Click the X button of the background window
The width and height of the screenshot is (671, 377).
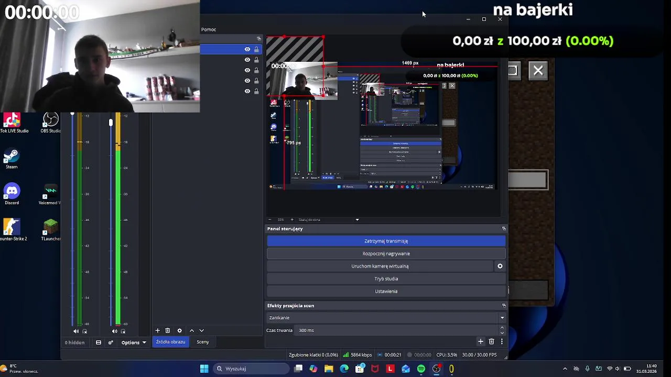(x=538, y=70)
